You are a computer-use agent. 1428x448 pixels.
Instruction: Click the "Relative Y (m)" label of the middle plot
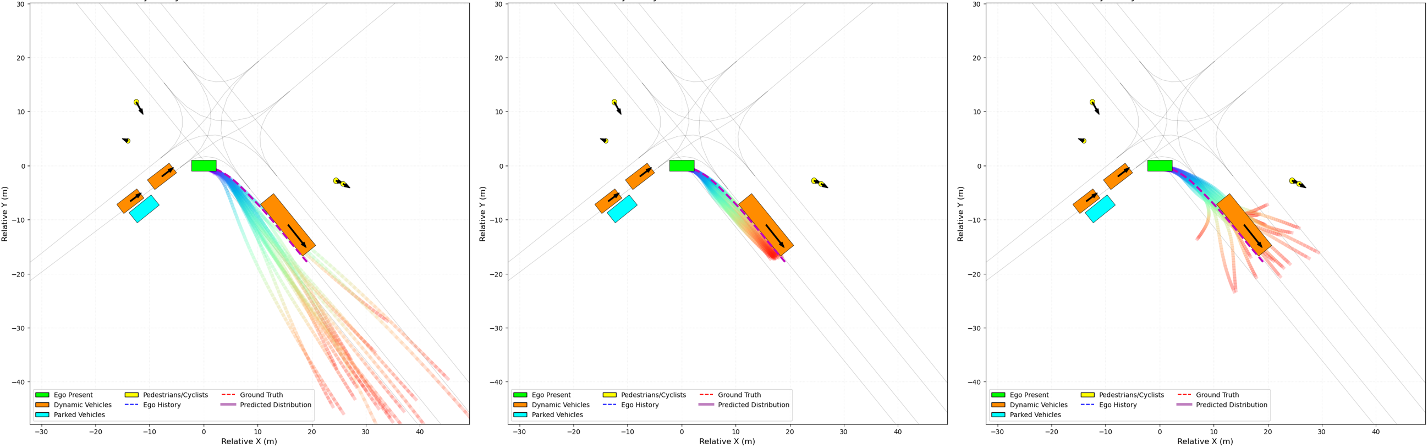(x=483, y=214)
